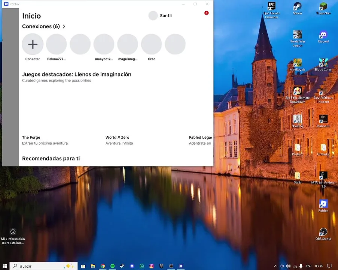Open Spotify from taskbar
The image size is (338, 270).
click(x=113, y=266)
